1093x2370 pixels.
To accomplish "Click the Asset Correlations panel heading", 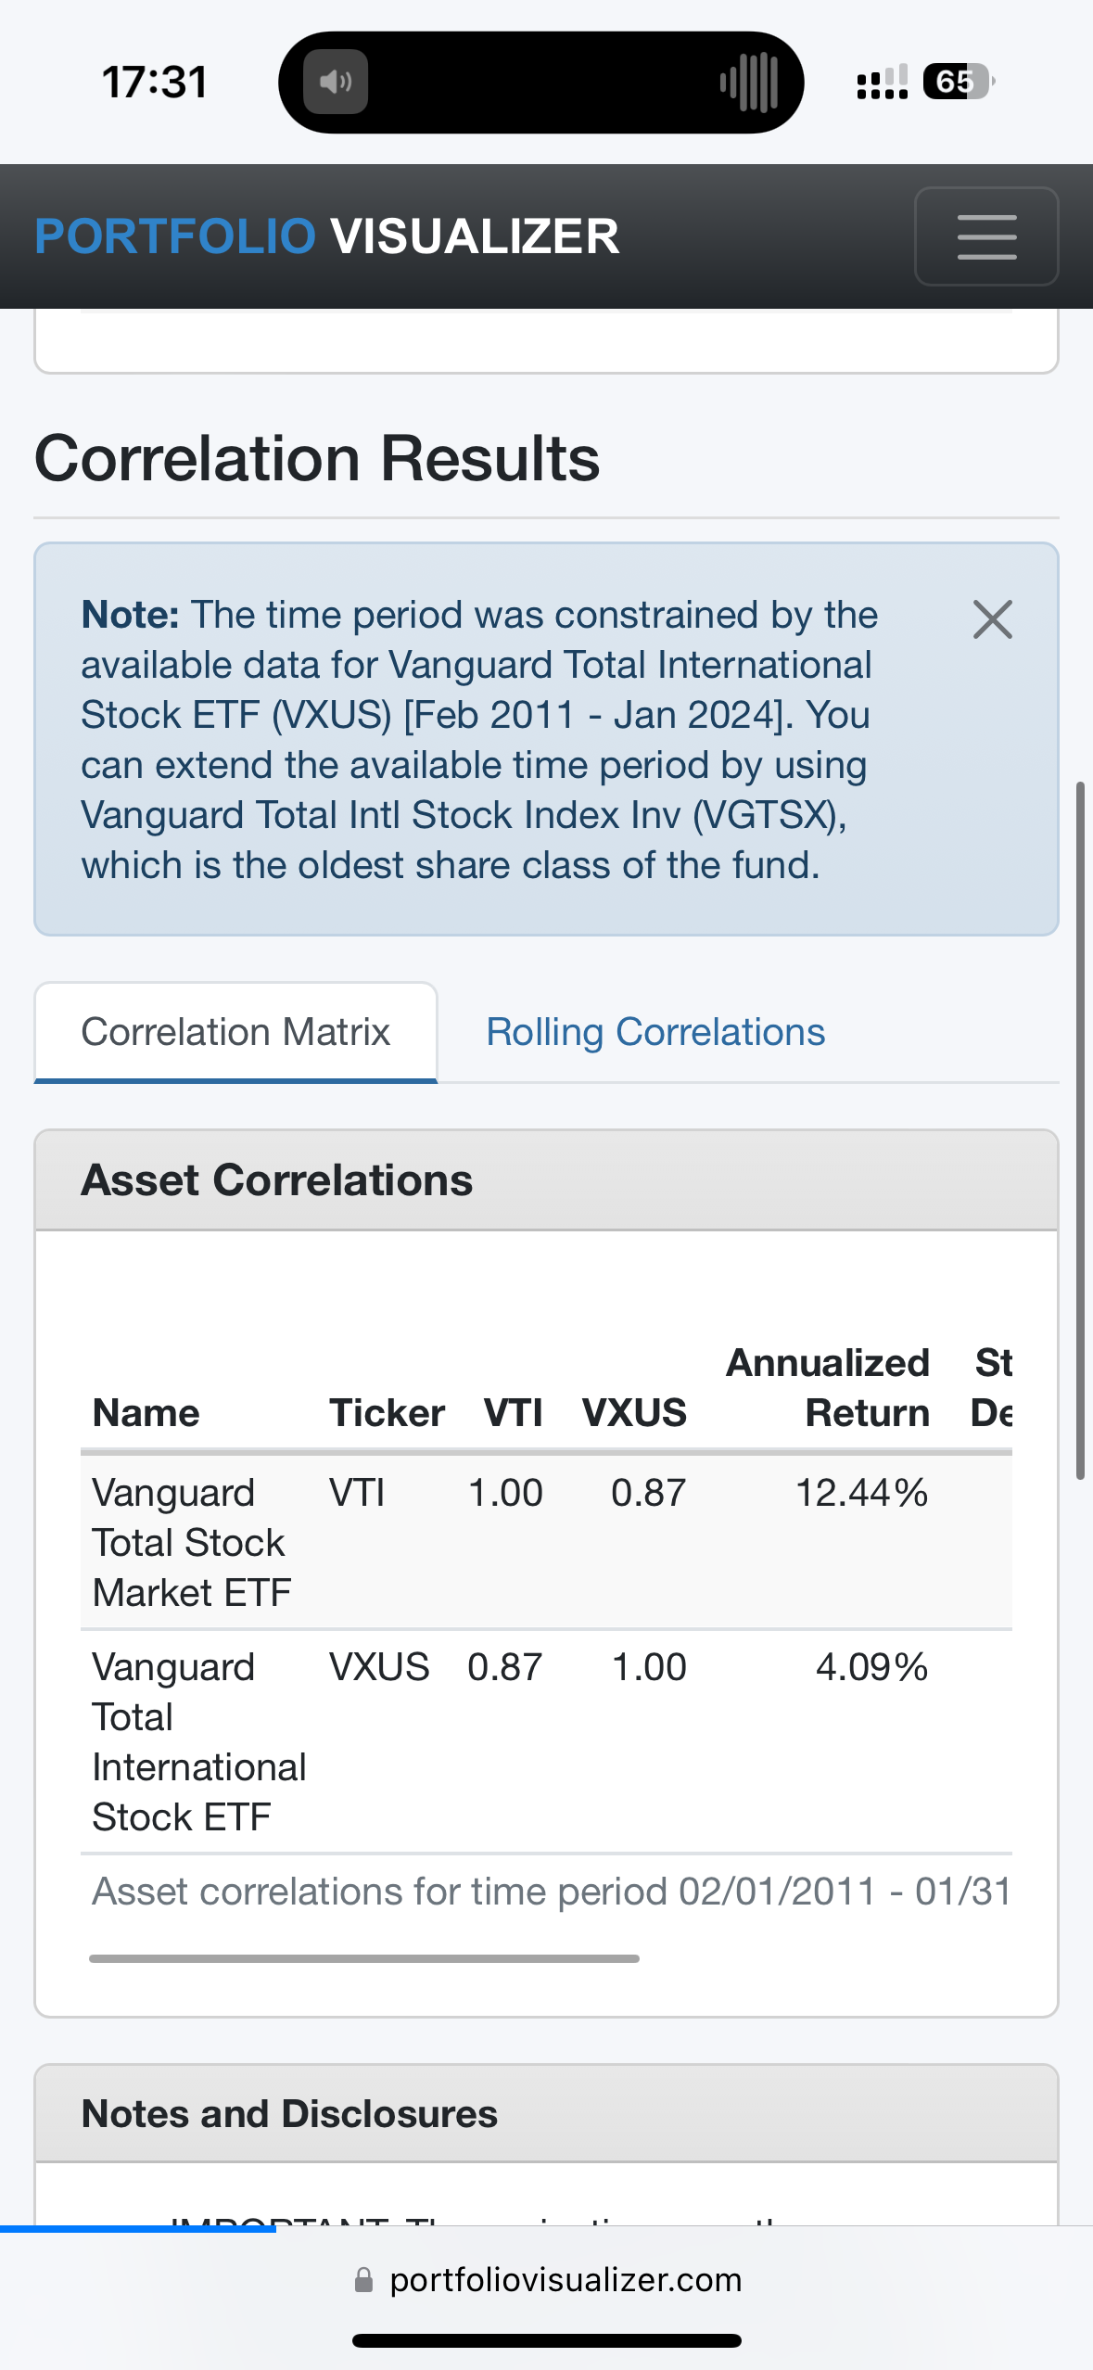I will click(276, 1180).
